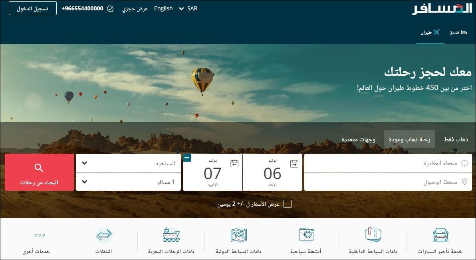Open transfers arrows icon
476x260 pixels.
click(x=104, y=235)
